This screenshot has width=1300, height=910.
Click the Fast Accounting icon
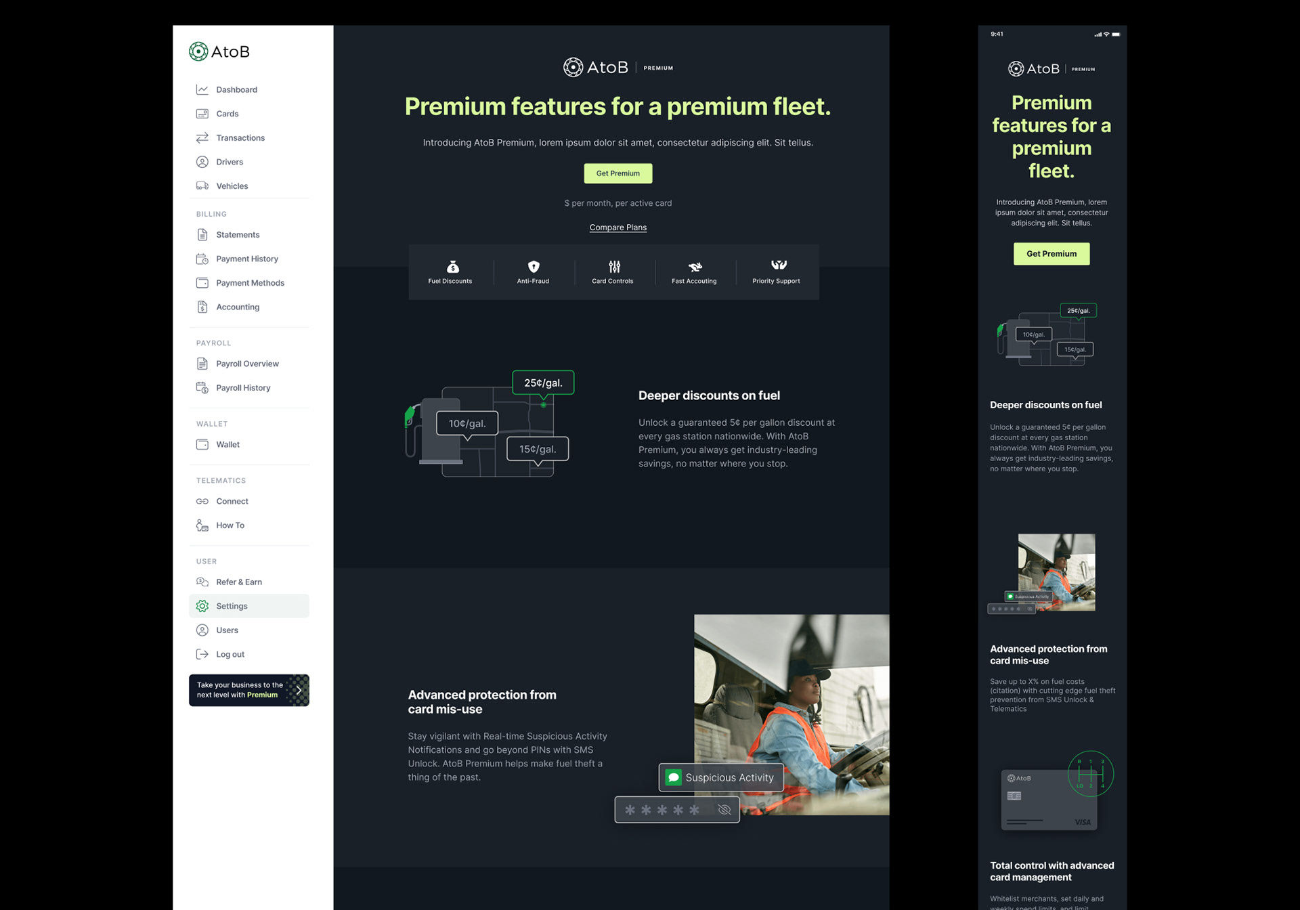695,266
